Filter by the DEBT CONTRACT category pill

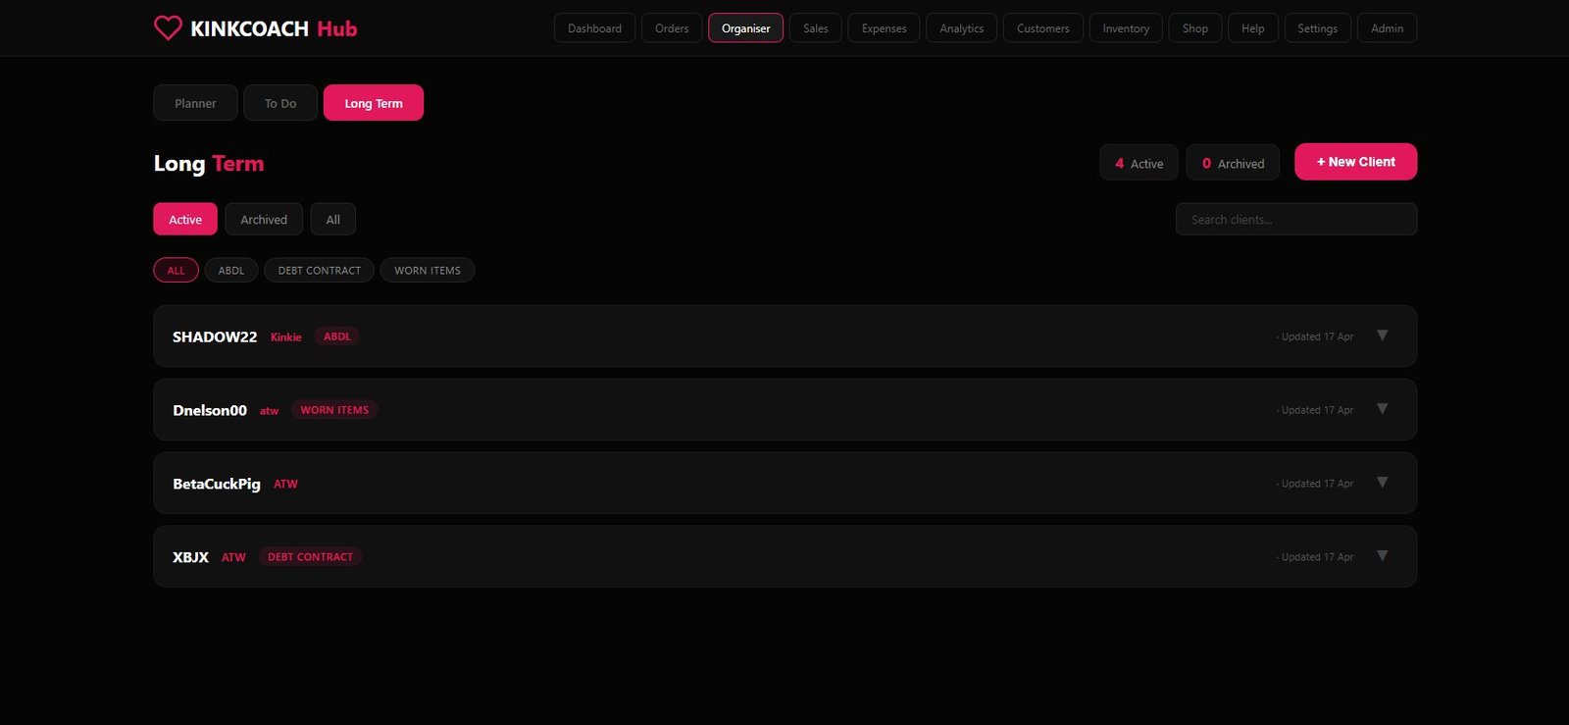[319, 270]
